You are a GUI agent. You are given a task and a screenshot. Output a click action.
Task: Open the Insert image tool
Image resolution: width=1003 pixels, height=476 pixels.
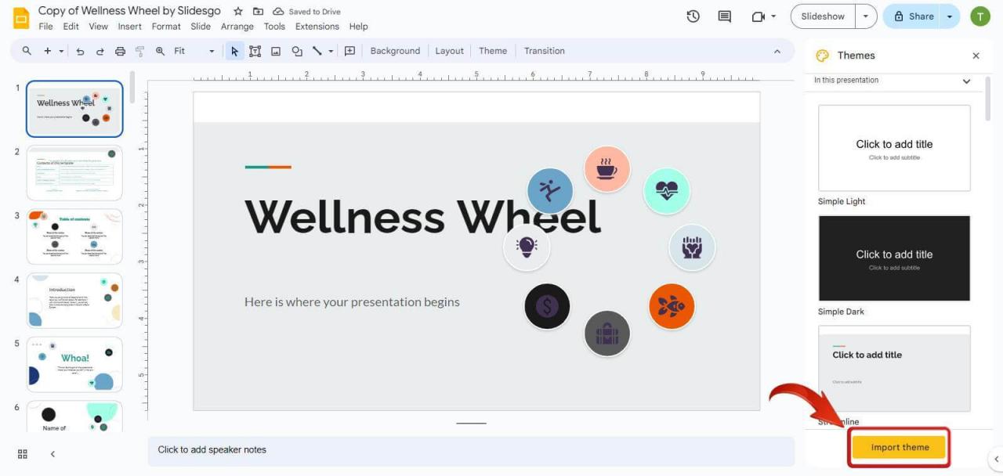(275, 51)
